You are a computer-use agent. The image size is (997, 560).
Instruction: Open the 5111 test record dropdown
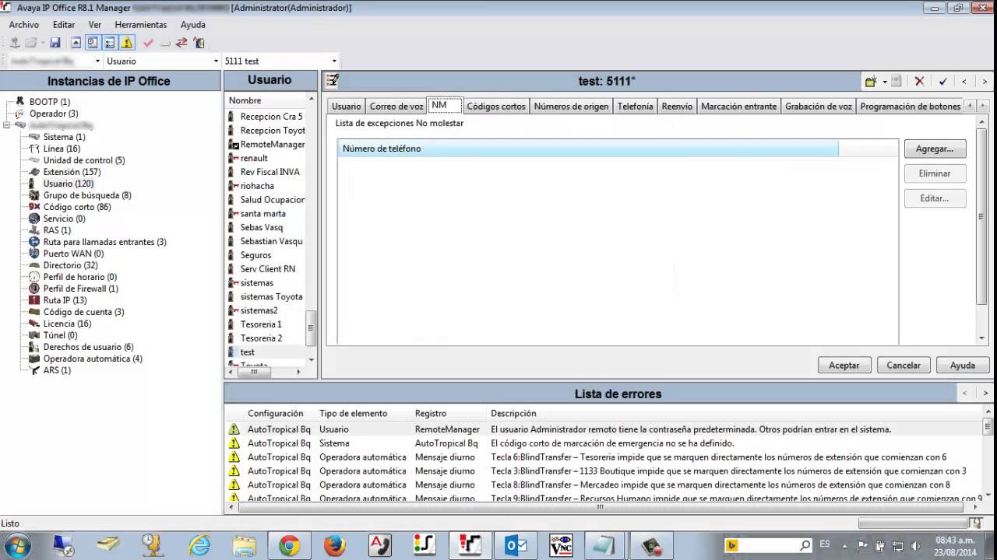334,61
